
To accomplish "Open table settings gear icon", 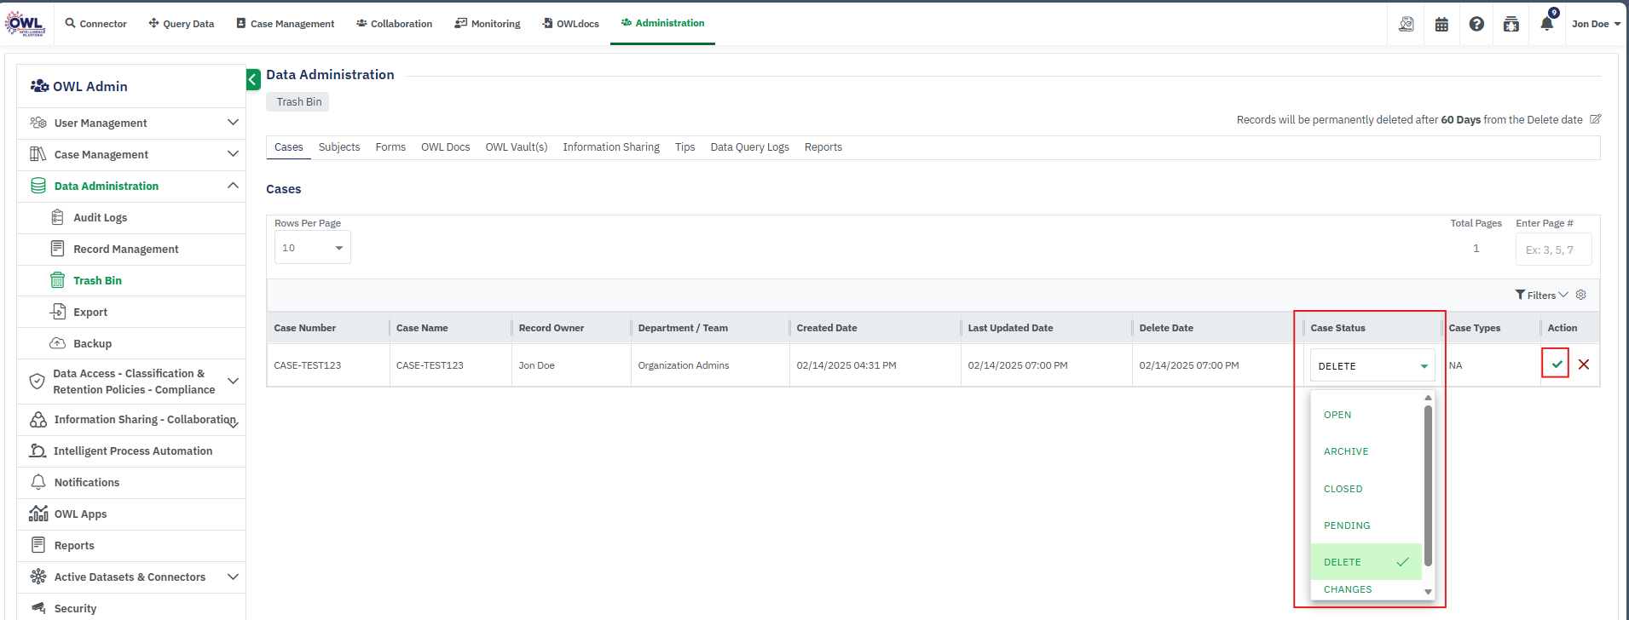I will [x=1580, y=295].
